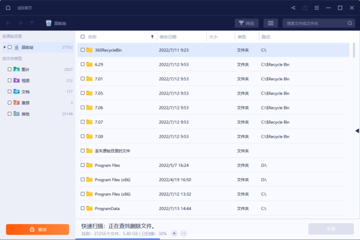Click the 视频 category icon

[17, 80]
